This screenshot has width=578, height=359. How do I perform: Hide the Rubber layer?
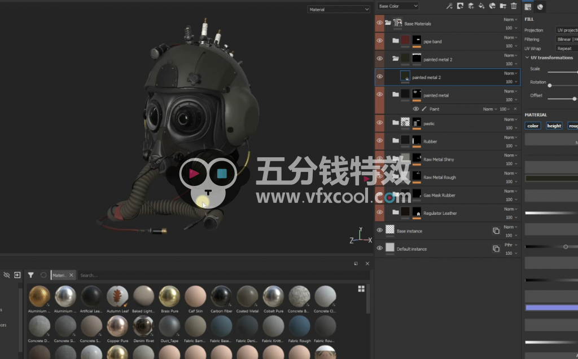tap(379, 141)
